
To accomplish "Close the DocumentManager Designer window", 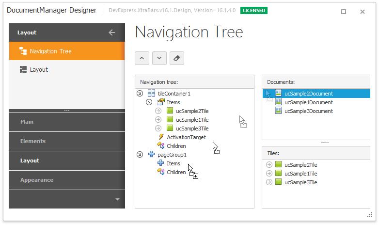I will [x=363, y=11].
